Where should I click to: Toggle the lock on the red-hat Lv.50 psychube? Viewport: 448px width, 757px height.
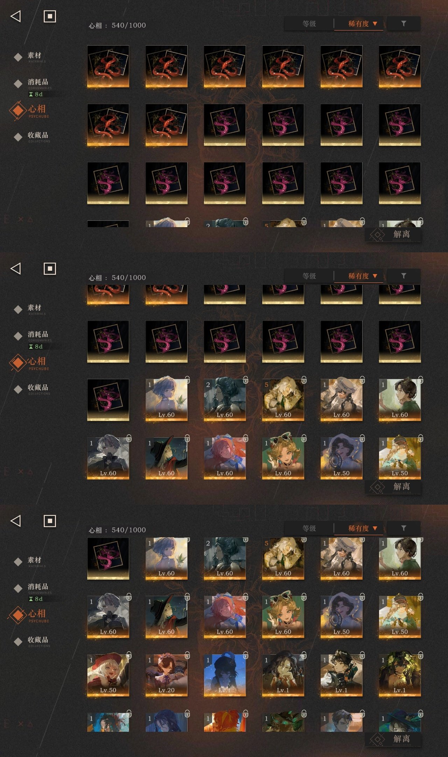pos(129,655)
